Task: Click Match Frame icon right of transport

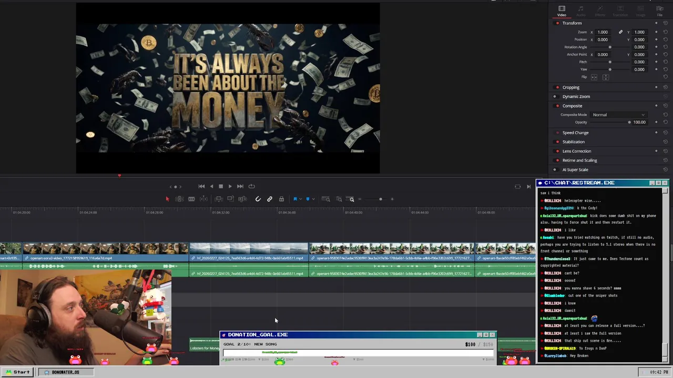Action: pos(517,186)
